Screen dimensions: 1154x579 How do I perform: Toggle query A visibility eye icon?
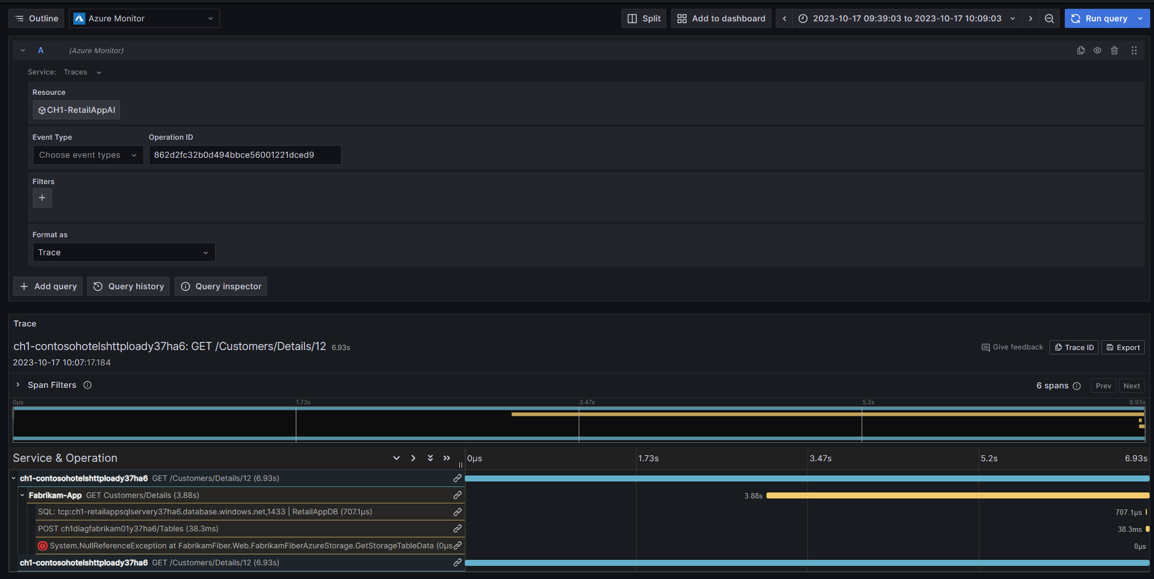click(x=1097, y=50)
